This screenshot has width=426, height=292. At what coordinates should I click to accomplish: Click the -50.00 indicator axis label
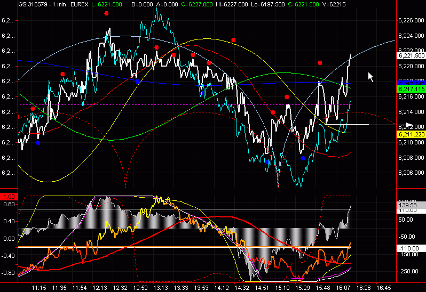[x=407, y=237]
